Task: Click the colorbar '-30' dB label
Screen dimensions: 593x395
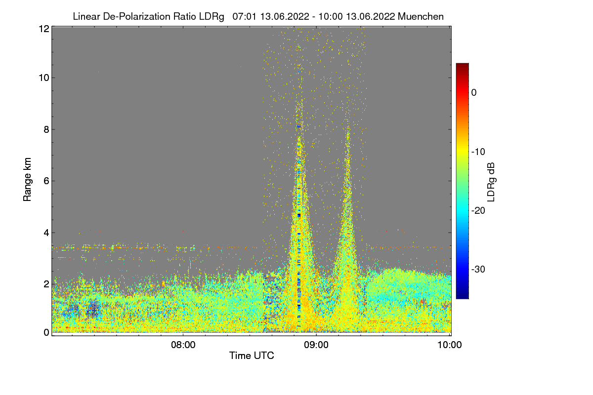Action: tap(478, 270)
